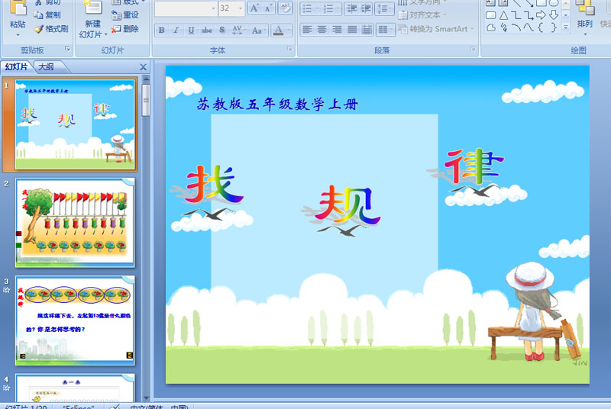Viewport: 611px width, 409px height.
Task: Click the Copy (复制) button
Action: [47, 14]
